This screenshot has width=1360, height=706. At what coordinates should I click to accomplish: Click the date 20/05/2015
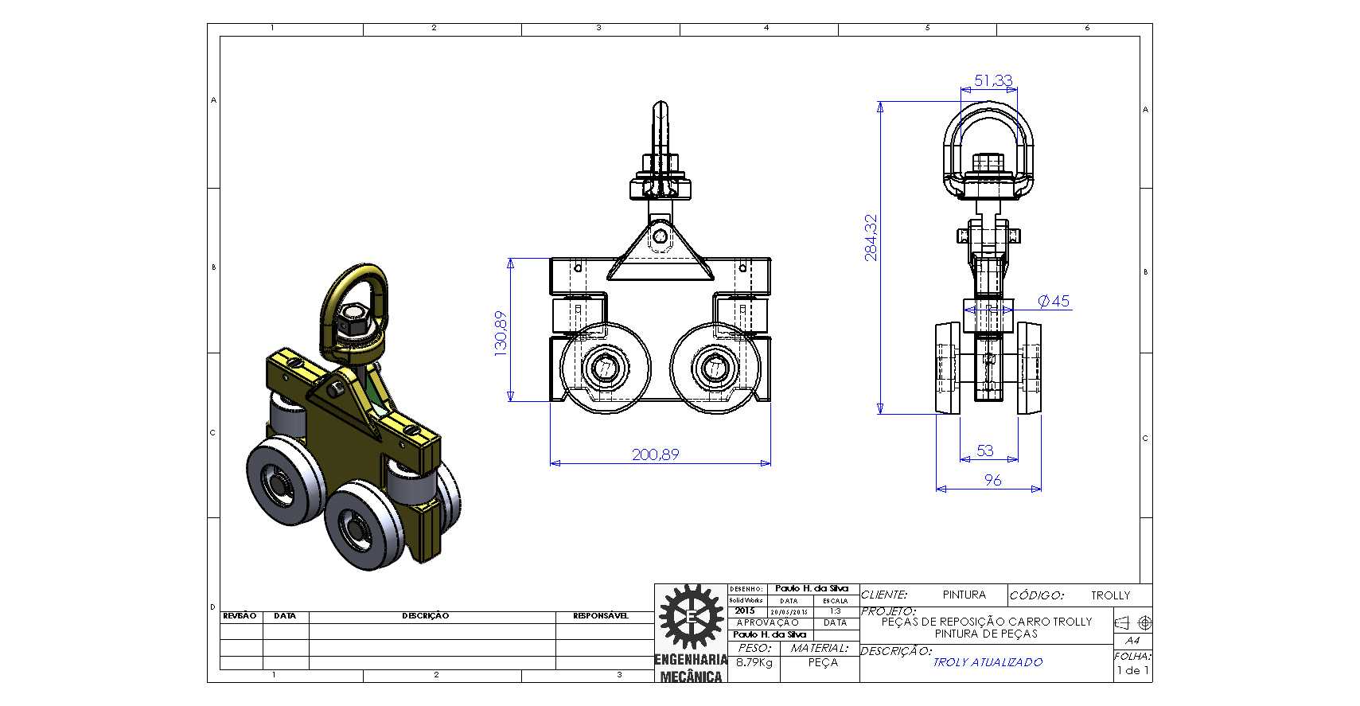click(x=789, y=611)
